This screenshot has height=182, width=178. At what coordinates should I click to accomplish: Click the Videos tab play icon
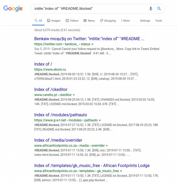(67, 21)
